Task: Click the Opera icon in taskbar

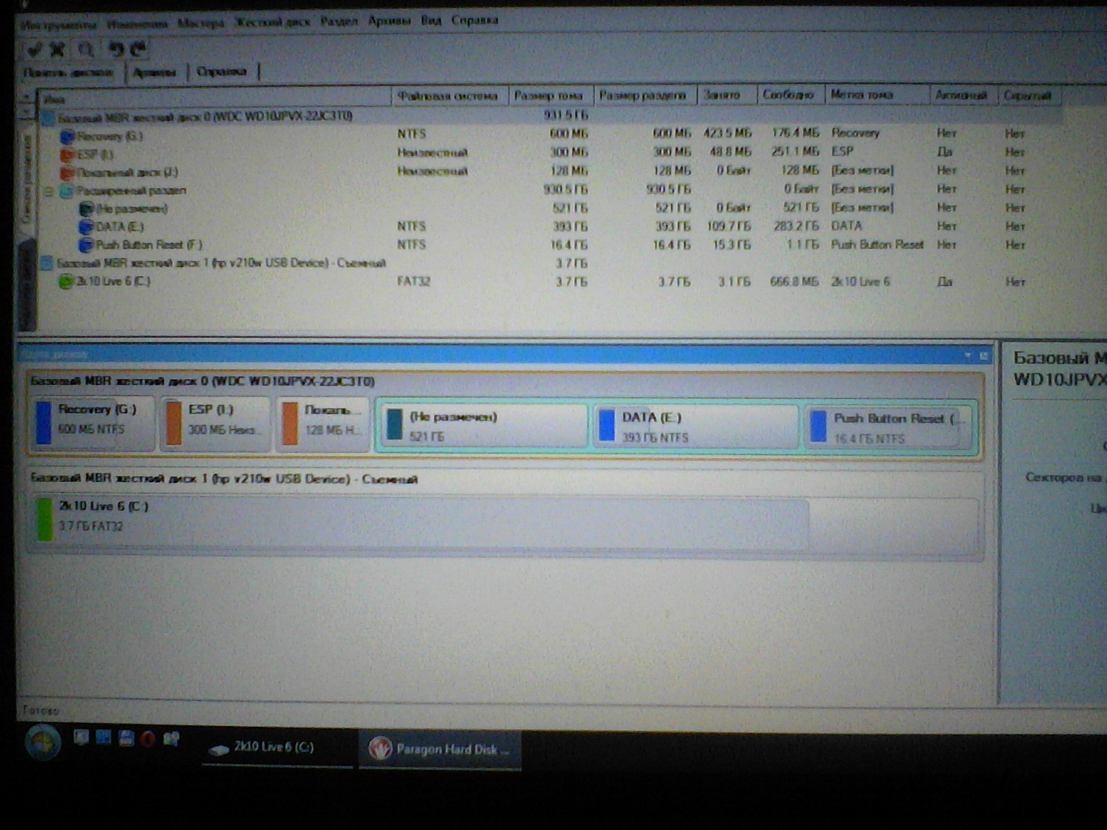Action: coord(148,739)
